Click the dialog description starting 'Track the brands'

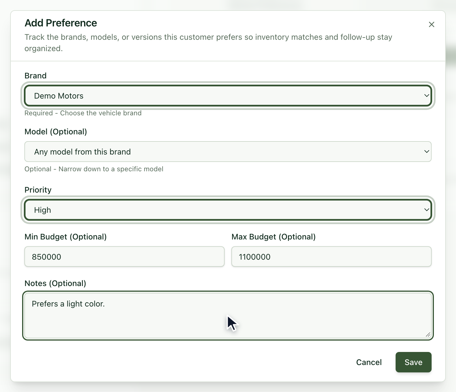pos(208,43)
